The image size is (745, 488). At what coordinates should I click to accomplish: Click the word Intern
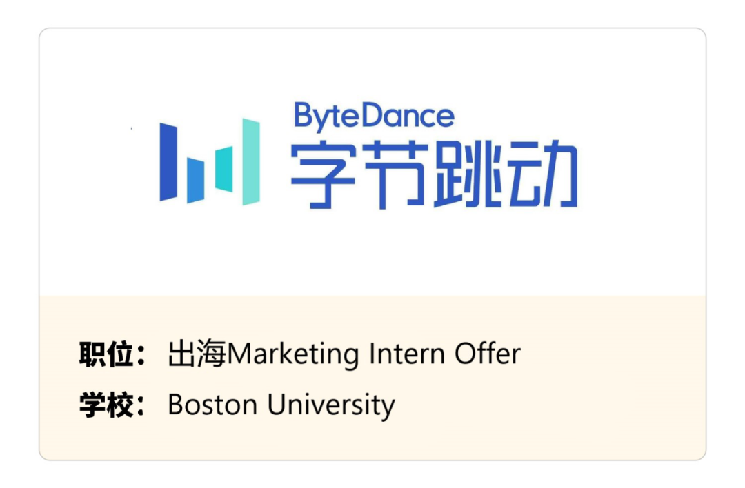[407, 354]
